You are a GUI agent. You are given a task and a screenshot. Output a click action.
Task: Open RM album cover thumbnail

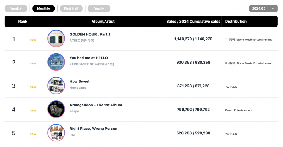point(56,133)
